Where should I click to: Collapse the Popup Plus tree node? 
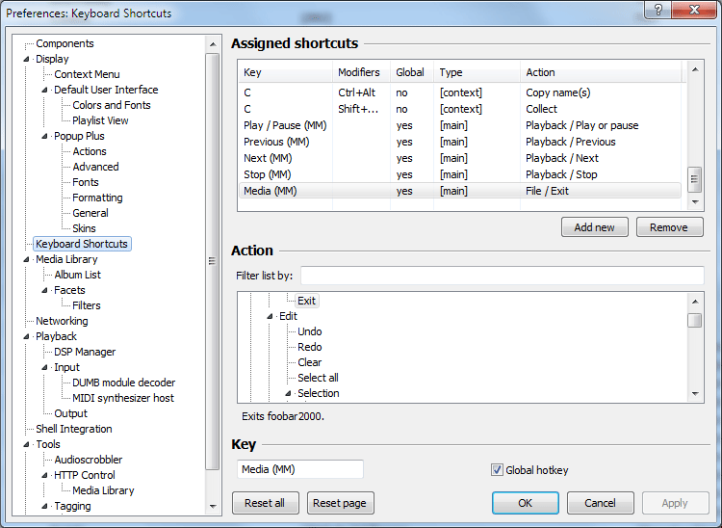(x=45, y=136)
